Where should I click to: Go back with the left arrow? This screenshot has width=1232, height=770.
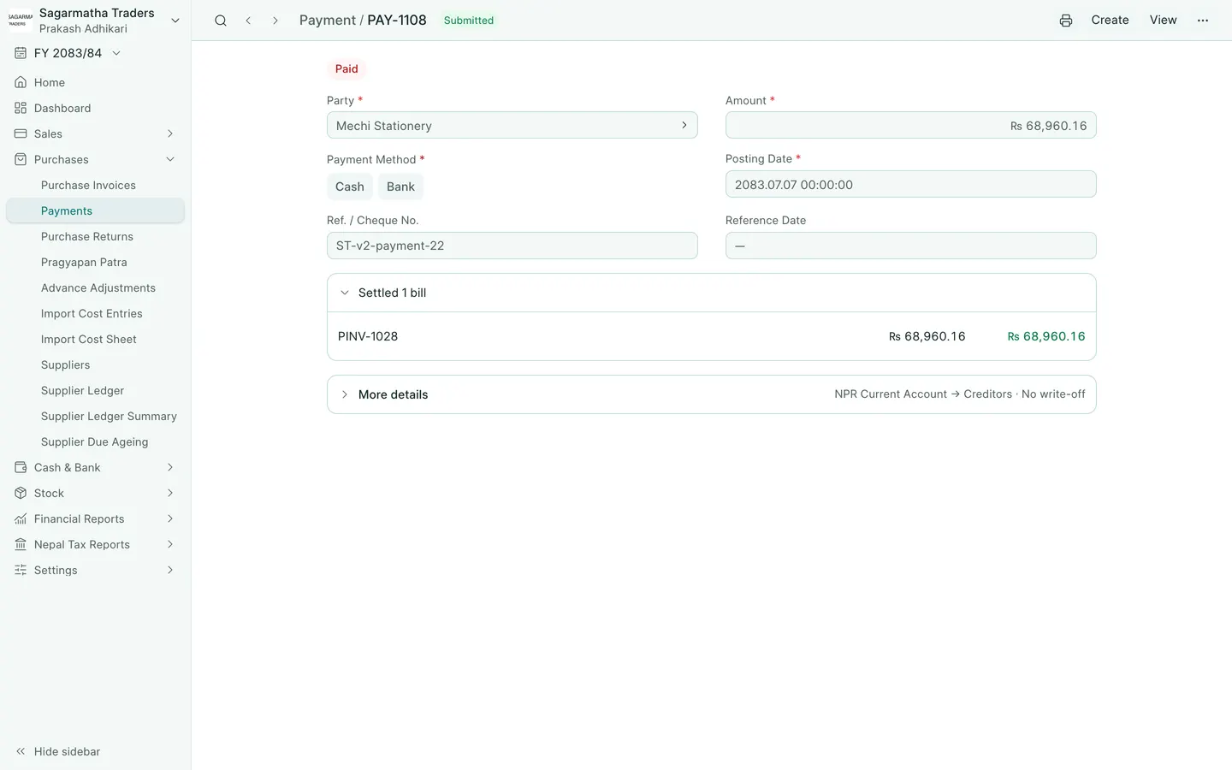pyautogui.click(x=248, y=21)
